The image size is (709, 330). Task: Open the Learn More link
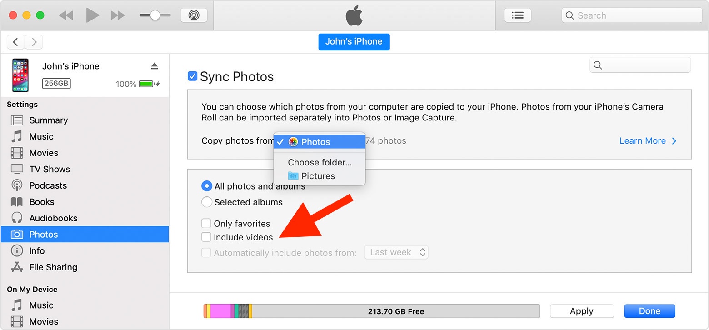pos(642,140)
